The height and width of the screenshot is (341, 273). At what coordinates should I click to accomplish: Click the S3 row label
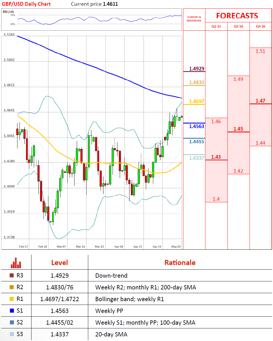click(20, 334)
